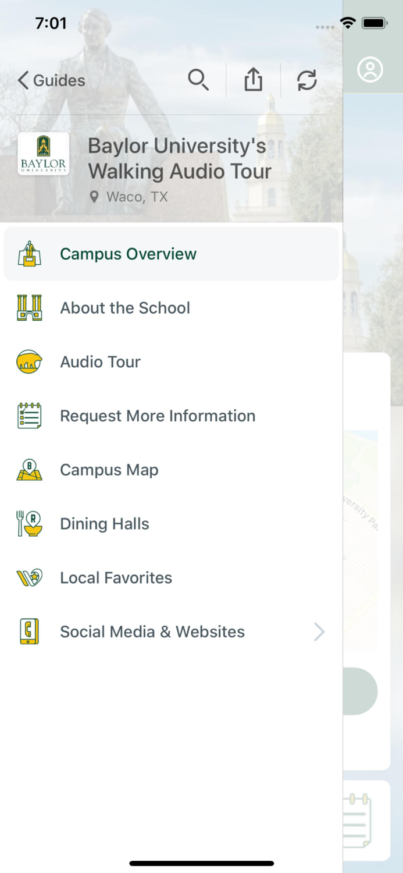The image size is (403, 873).
Task: Select the Campus Overview shopping-bag icon
Action: 29,254
